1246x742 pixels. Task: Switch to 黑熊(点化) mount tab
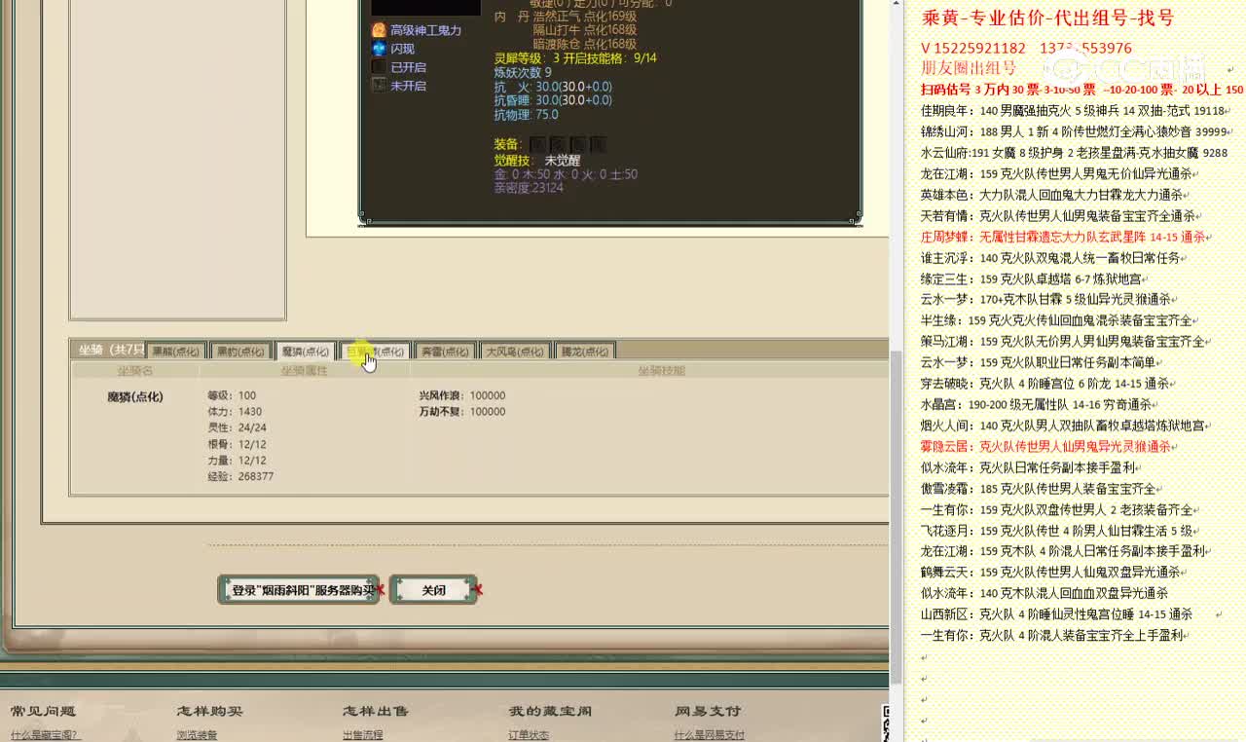(174, 352)
